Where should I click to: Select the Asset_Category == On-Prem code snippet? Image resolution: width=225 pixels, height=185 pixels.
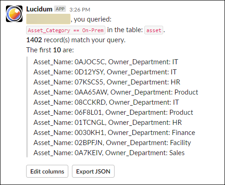tap(66, 30)
